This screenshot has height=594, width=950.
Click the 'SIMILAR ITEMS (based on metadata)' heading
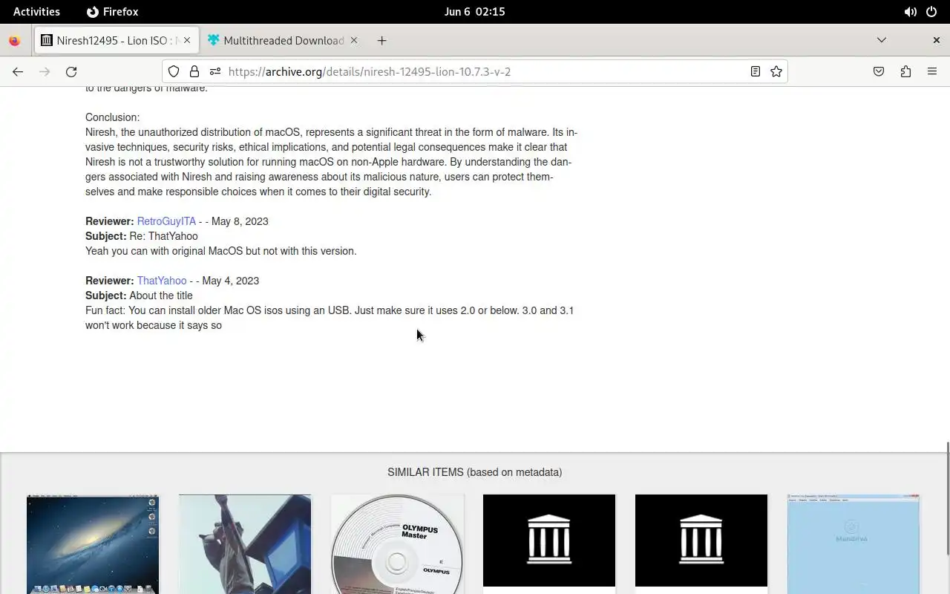(474, 472)
